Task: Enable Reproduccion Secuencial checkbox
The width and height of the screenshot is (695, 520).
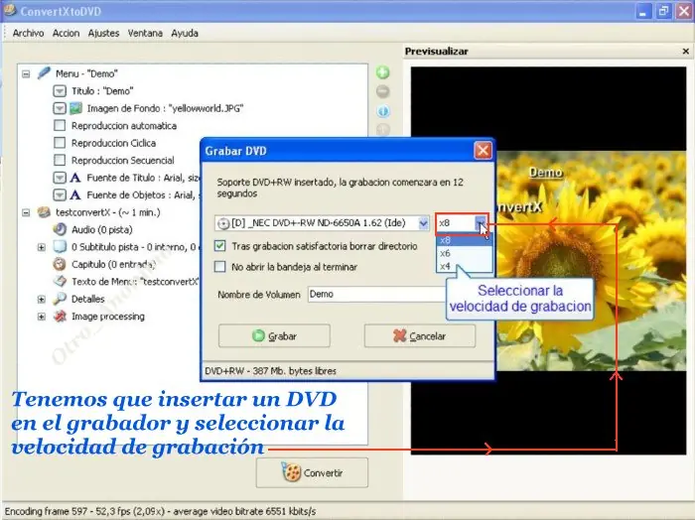Action: tap(60, 160)
